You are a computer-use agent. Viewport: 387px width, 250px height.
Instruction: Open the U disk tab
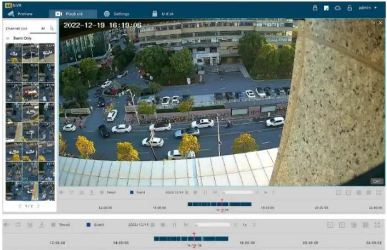(163, 14)
